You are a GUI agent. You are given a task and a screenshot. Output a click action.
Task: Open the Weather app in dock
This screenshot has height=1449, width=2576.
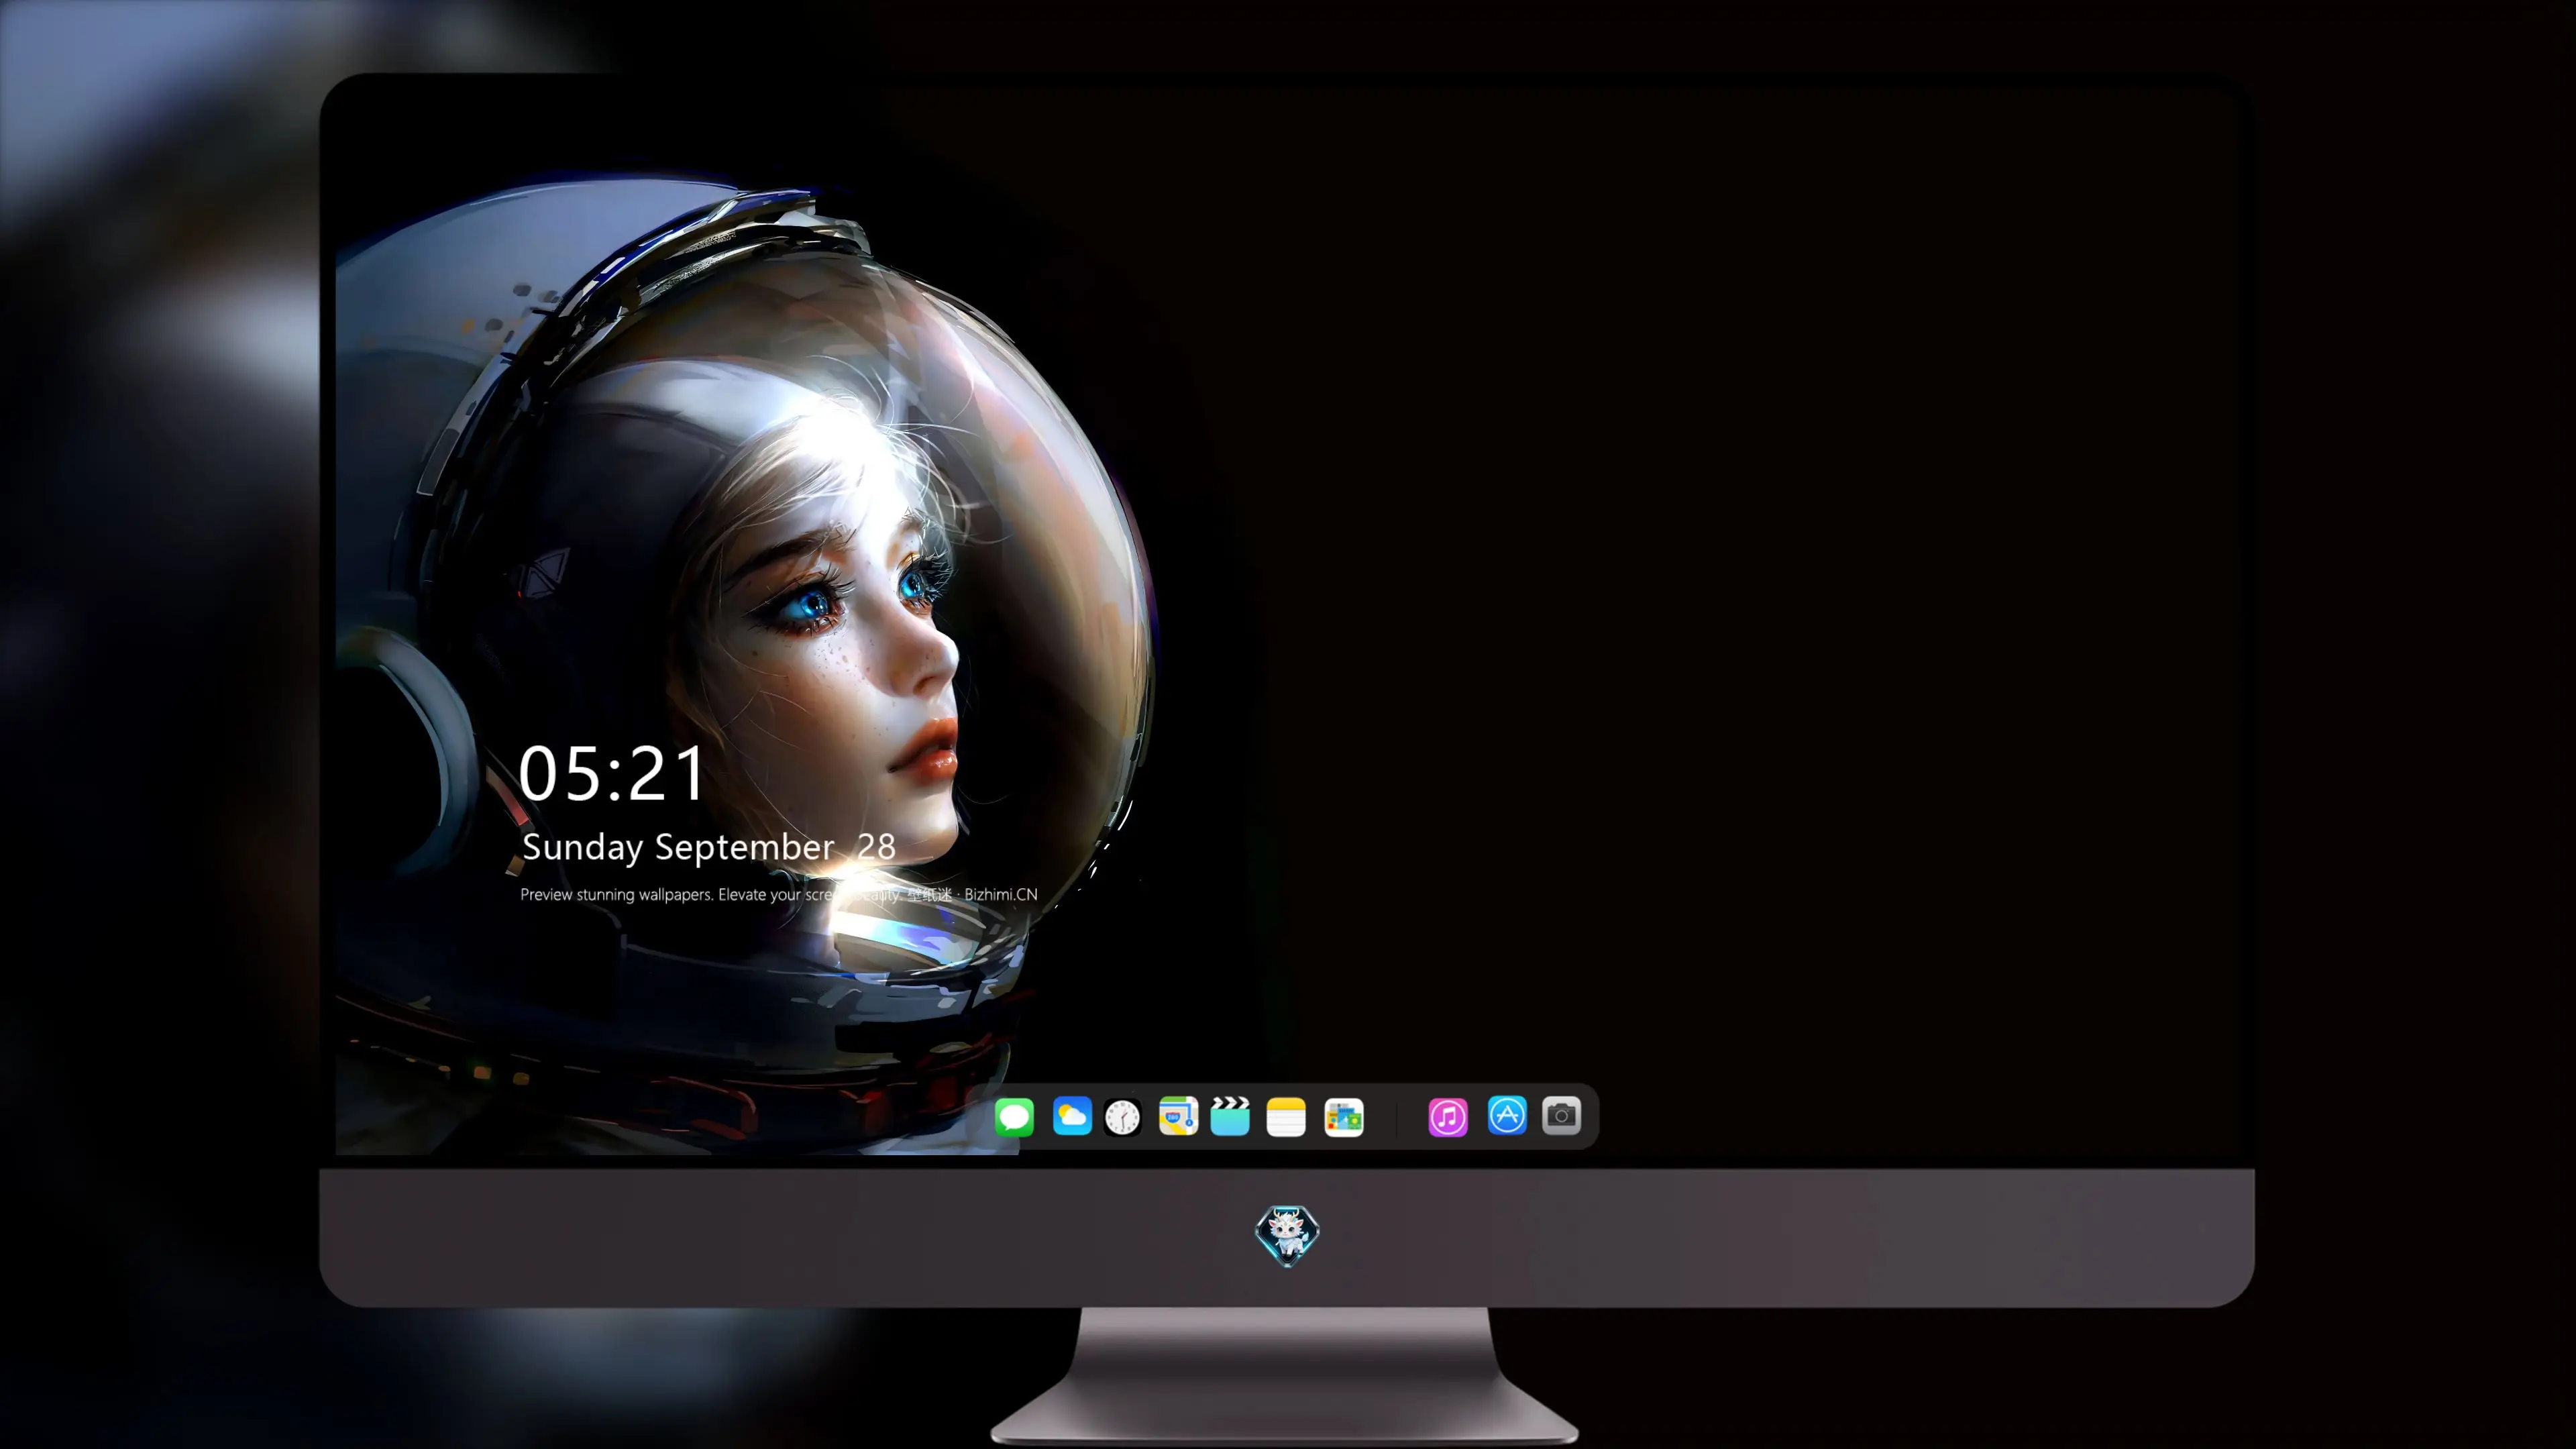(x=1072, y=1116)
